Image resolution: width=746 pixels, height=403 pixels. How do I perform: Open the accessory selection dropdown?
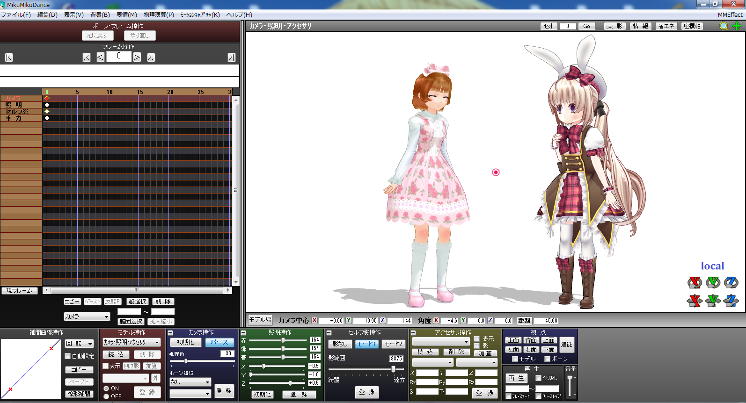click(x=441, y=342)
